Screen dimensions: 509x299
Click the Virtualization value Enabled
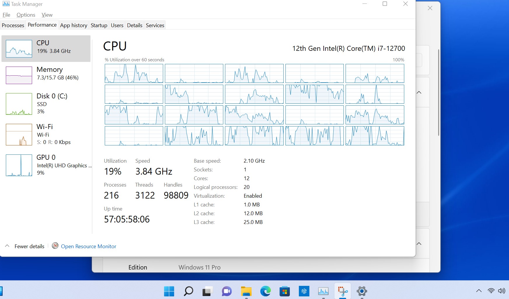[253, 196]
